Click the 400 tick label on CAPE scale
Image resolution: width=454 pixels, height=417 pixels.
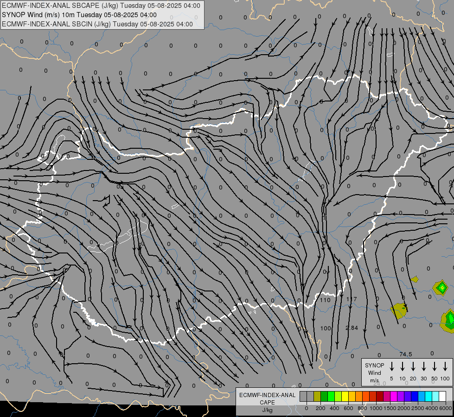coord(334,408)
